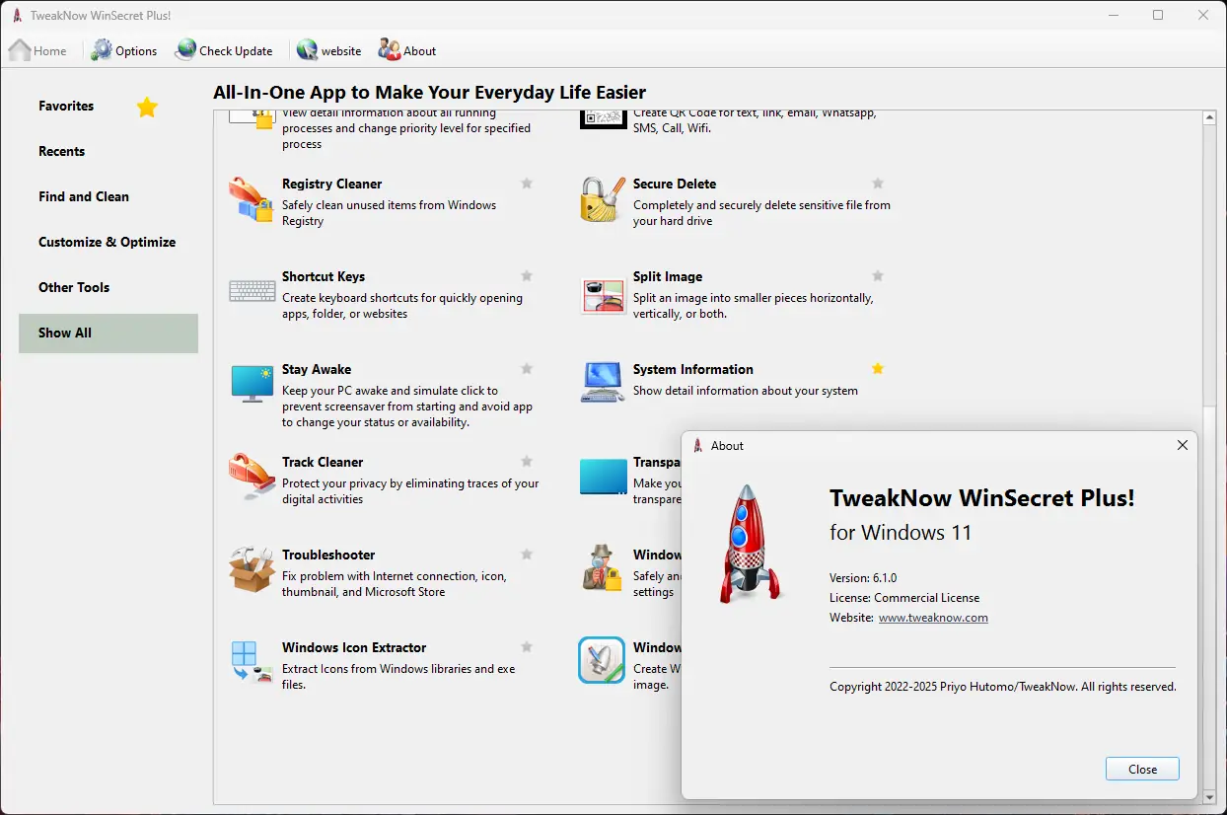Launch Secure Delete padlock icon
The height and width of the screenshot is (815, 1227).
pos(603,199)
